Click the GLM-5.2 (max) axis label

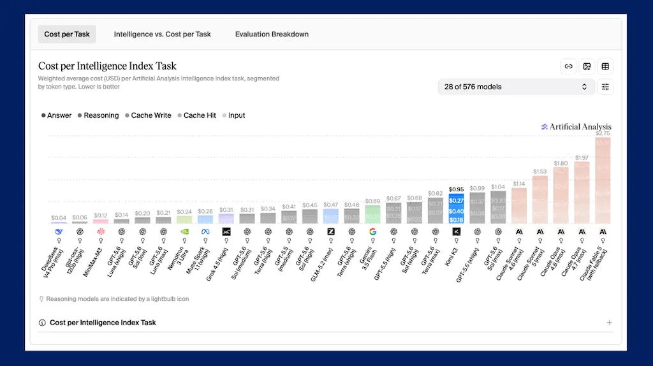pyautogui.click(x=322, y=265)
